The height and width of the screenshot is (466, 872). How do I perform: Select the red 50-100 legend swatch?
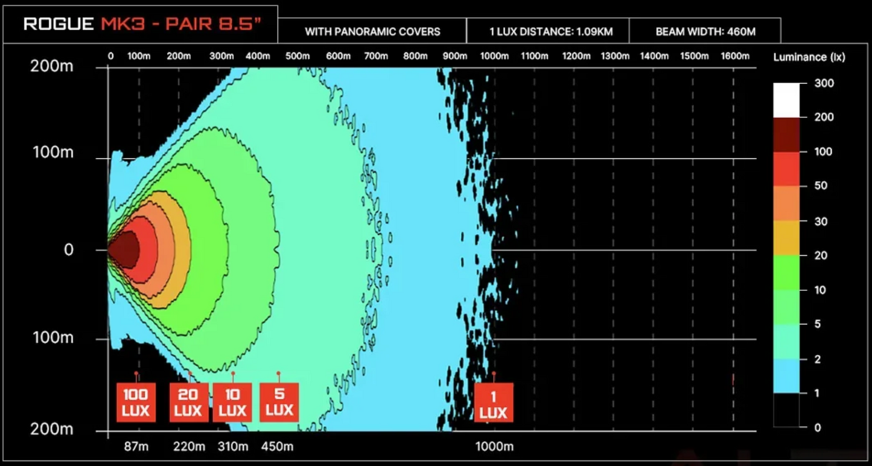[786, 169]
